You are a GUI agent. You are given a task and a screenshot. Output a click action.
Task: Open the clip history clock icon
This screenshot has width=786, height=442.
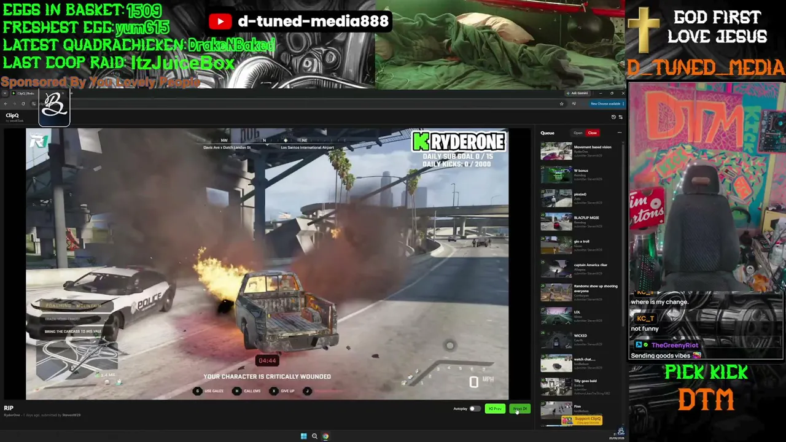point(613,117)
